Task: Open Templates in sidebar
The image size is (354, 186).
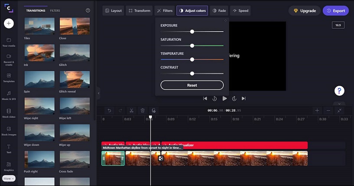Action: (9, 78)
